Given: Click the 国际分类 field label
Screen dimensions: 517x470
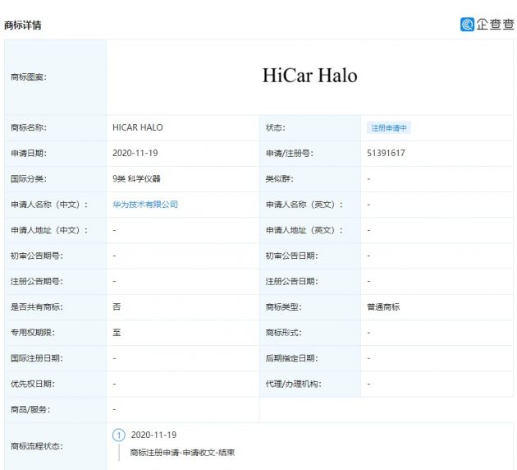Looking at the screenshot, I should point(29,179).
